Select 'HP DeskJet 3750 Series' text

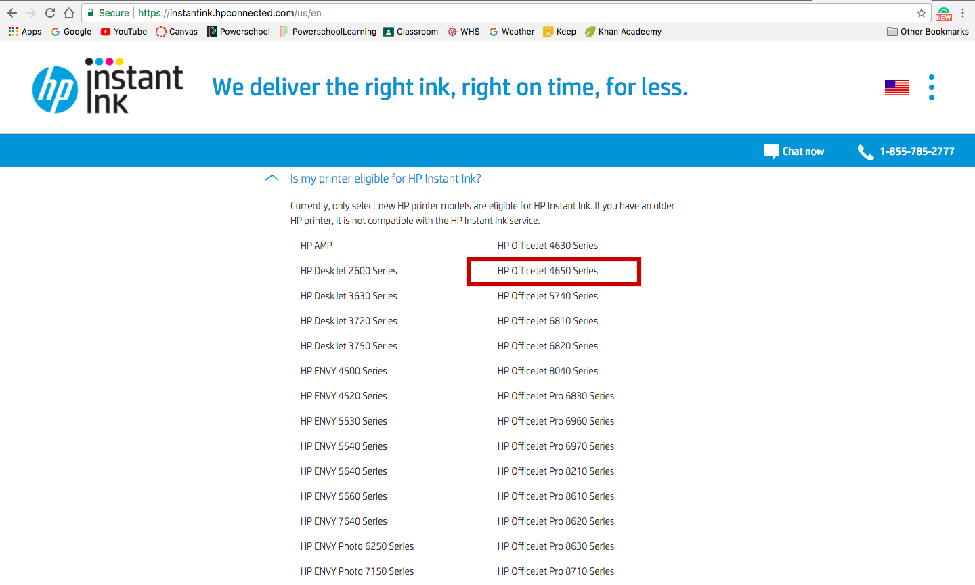349,346
